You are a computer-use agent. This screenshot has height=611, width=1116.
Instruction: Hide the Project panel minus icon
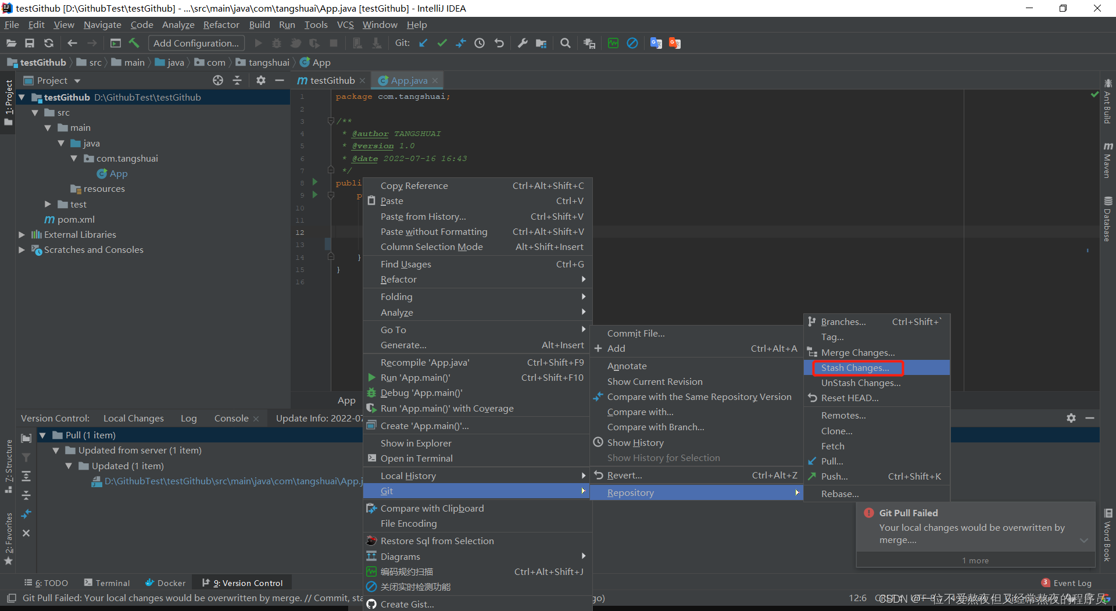pyautogui.click(x=280, y=80)
